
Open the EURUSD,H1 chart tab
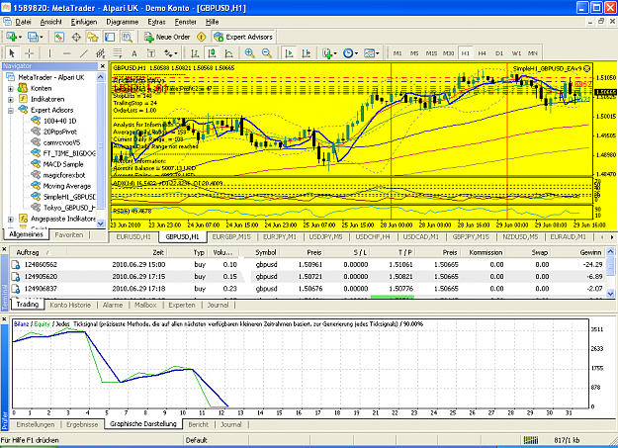[x=133, y=236]
